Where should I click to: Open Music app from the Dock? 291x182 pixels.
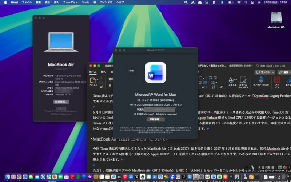click(125, 177)
